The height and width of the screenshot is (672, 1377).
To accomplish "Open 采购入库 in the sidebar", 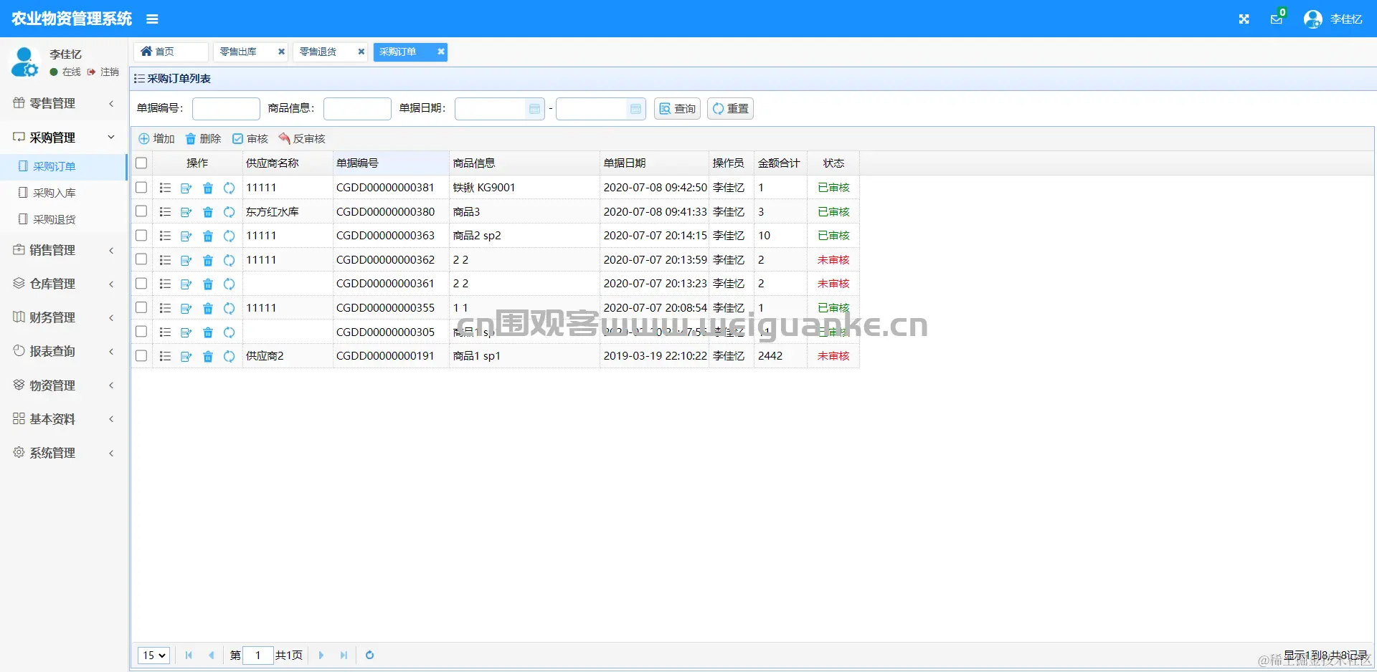I will point(64,193).
